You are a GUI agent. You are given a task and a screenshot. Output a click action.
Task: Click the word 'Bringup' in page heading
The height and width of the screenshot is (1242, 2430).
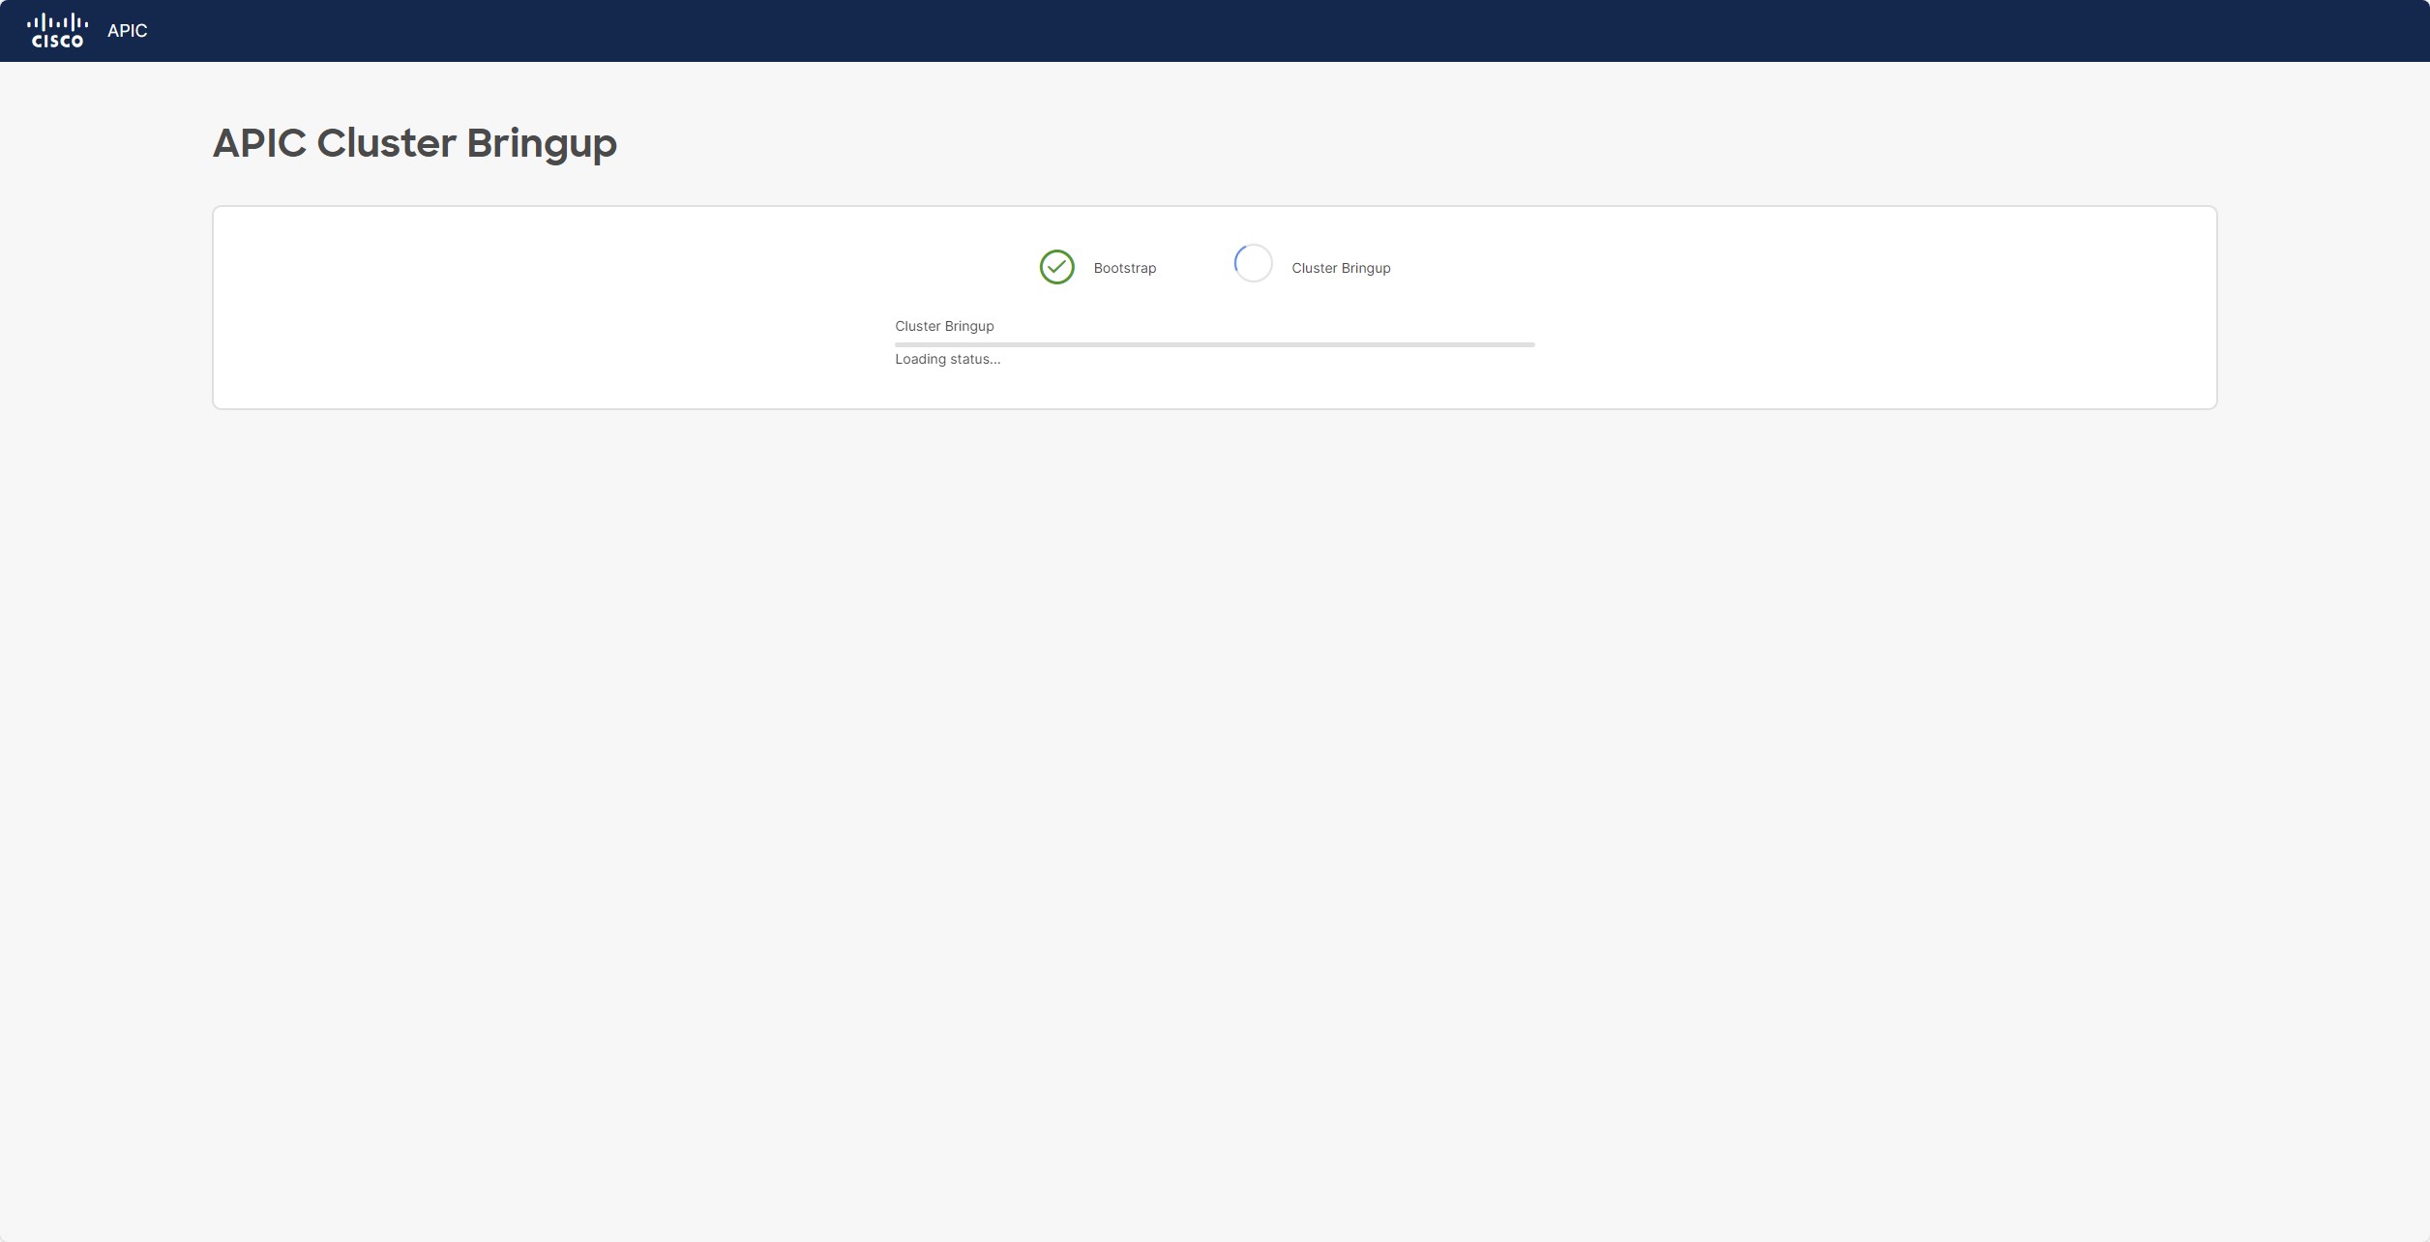tap(541, 143)
